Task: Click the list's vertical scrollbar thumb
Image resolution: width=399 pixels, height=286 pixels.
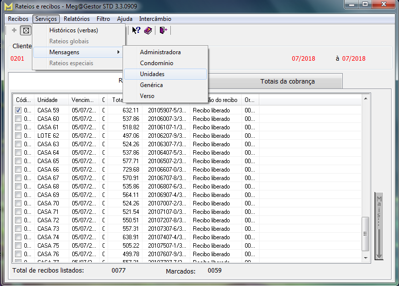Action: tap(365, 228)
